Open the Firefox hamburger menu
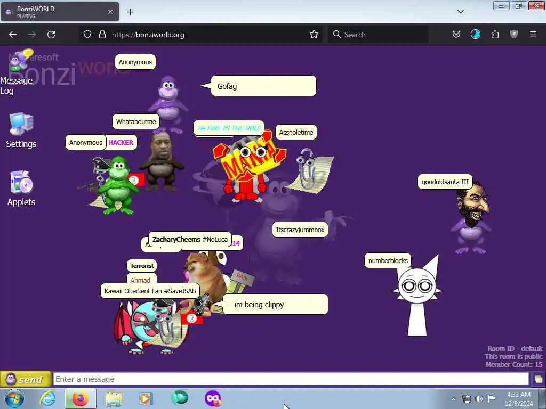Screen dimensions: 546x409 tap(533, 34)
